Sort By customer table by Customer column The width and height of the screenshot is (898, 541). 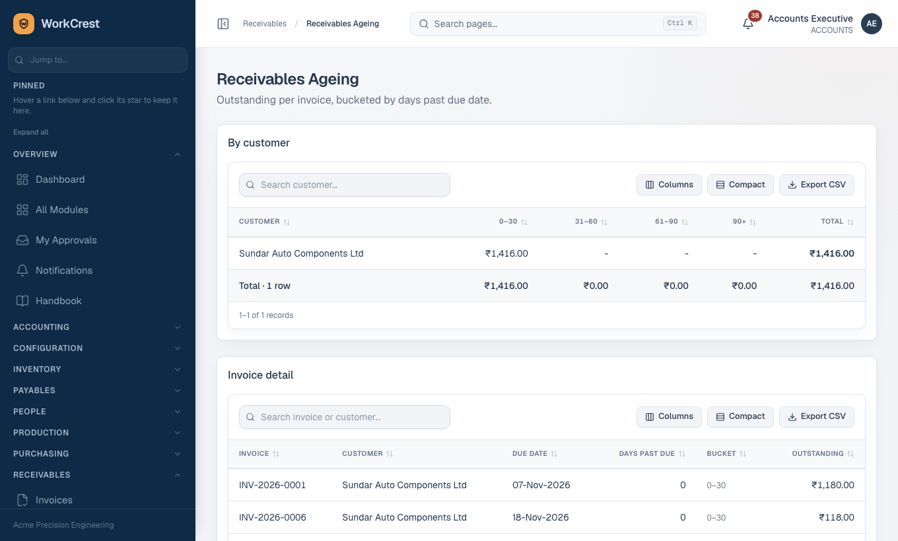(264, 222)
